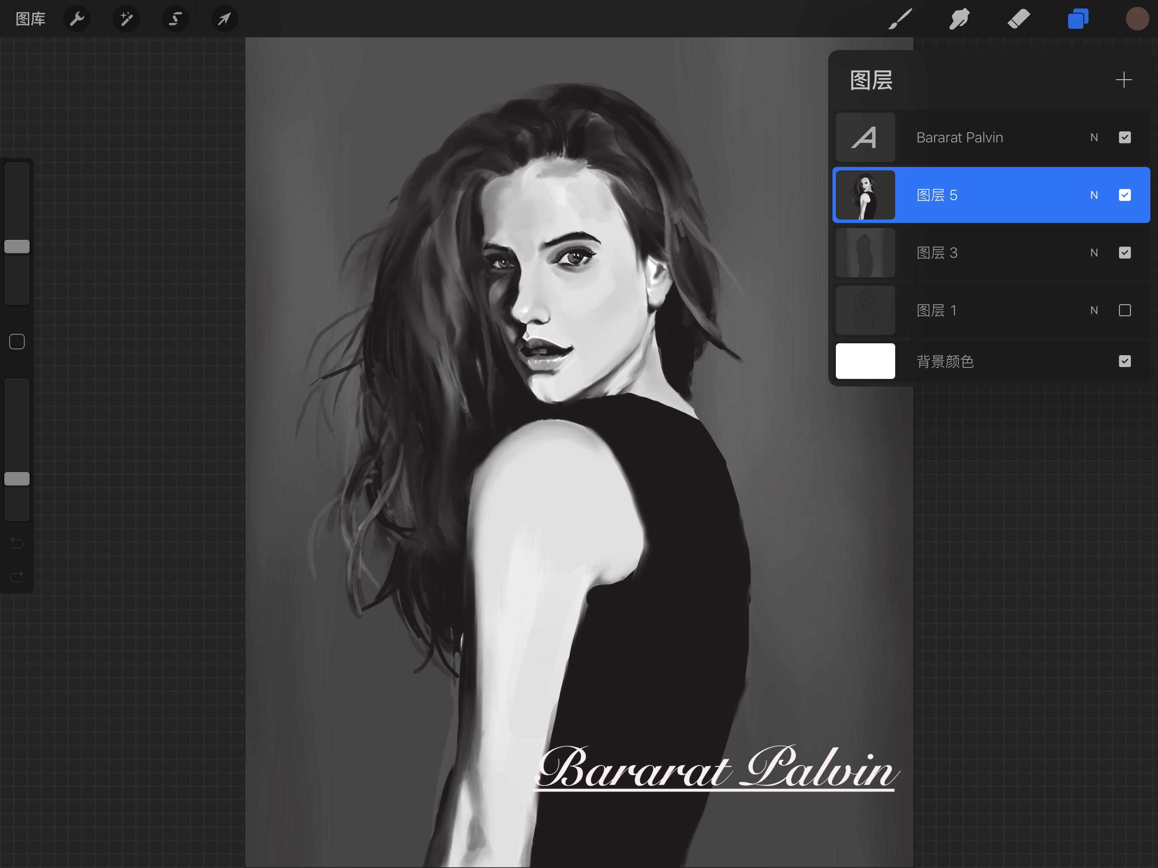Select the layer named 图层 3
Image resolution: width=1158 pixels, height=868 pixels.
pos(937,253)
